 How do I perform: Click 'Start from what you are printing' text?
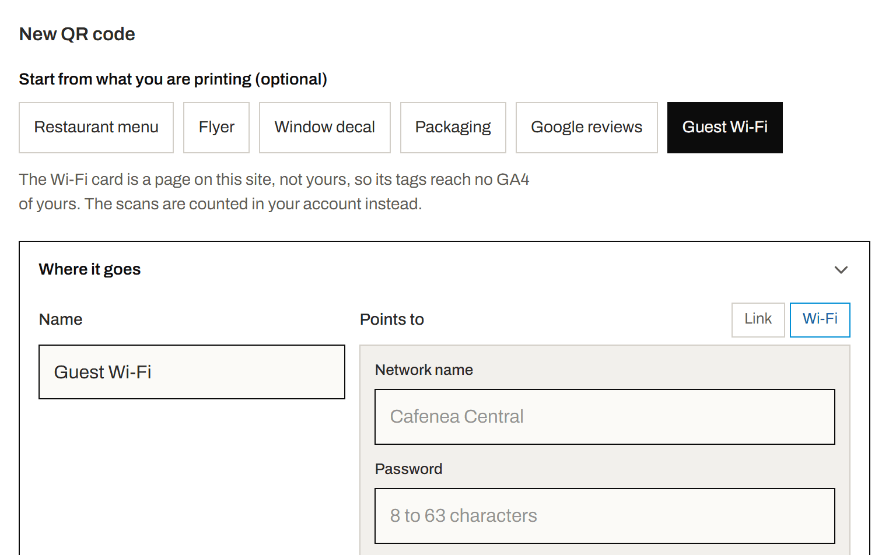click(x=135, y=79)
